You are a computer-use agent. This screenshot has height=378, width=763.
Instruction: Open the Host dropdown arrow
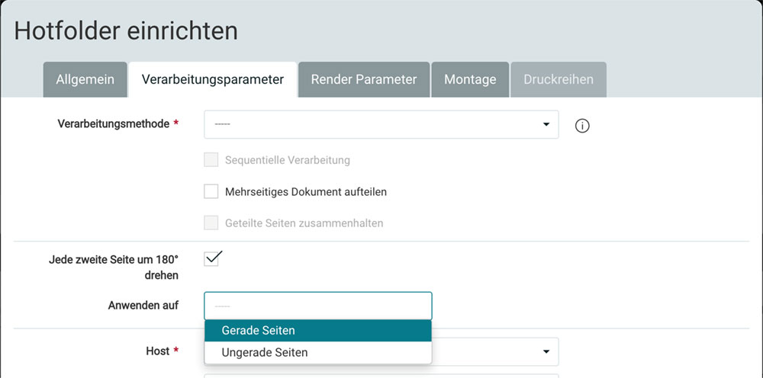[x=546, y=352]
